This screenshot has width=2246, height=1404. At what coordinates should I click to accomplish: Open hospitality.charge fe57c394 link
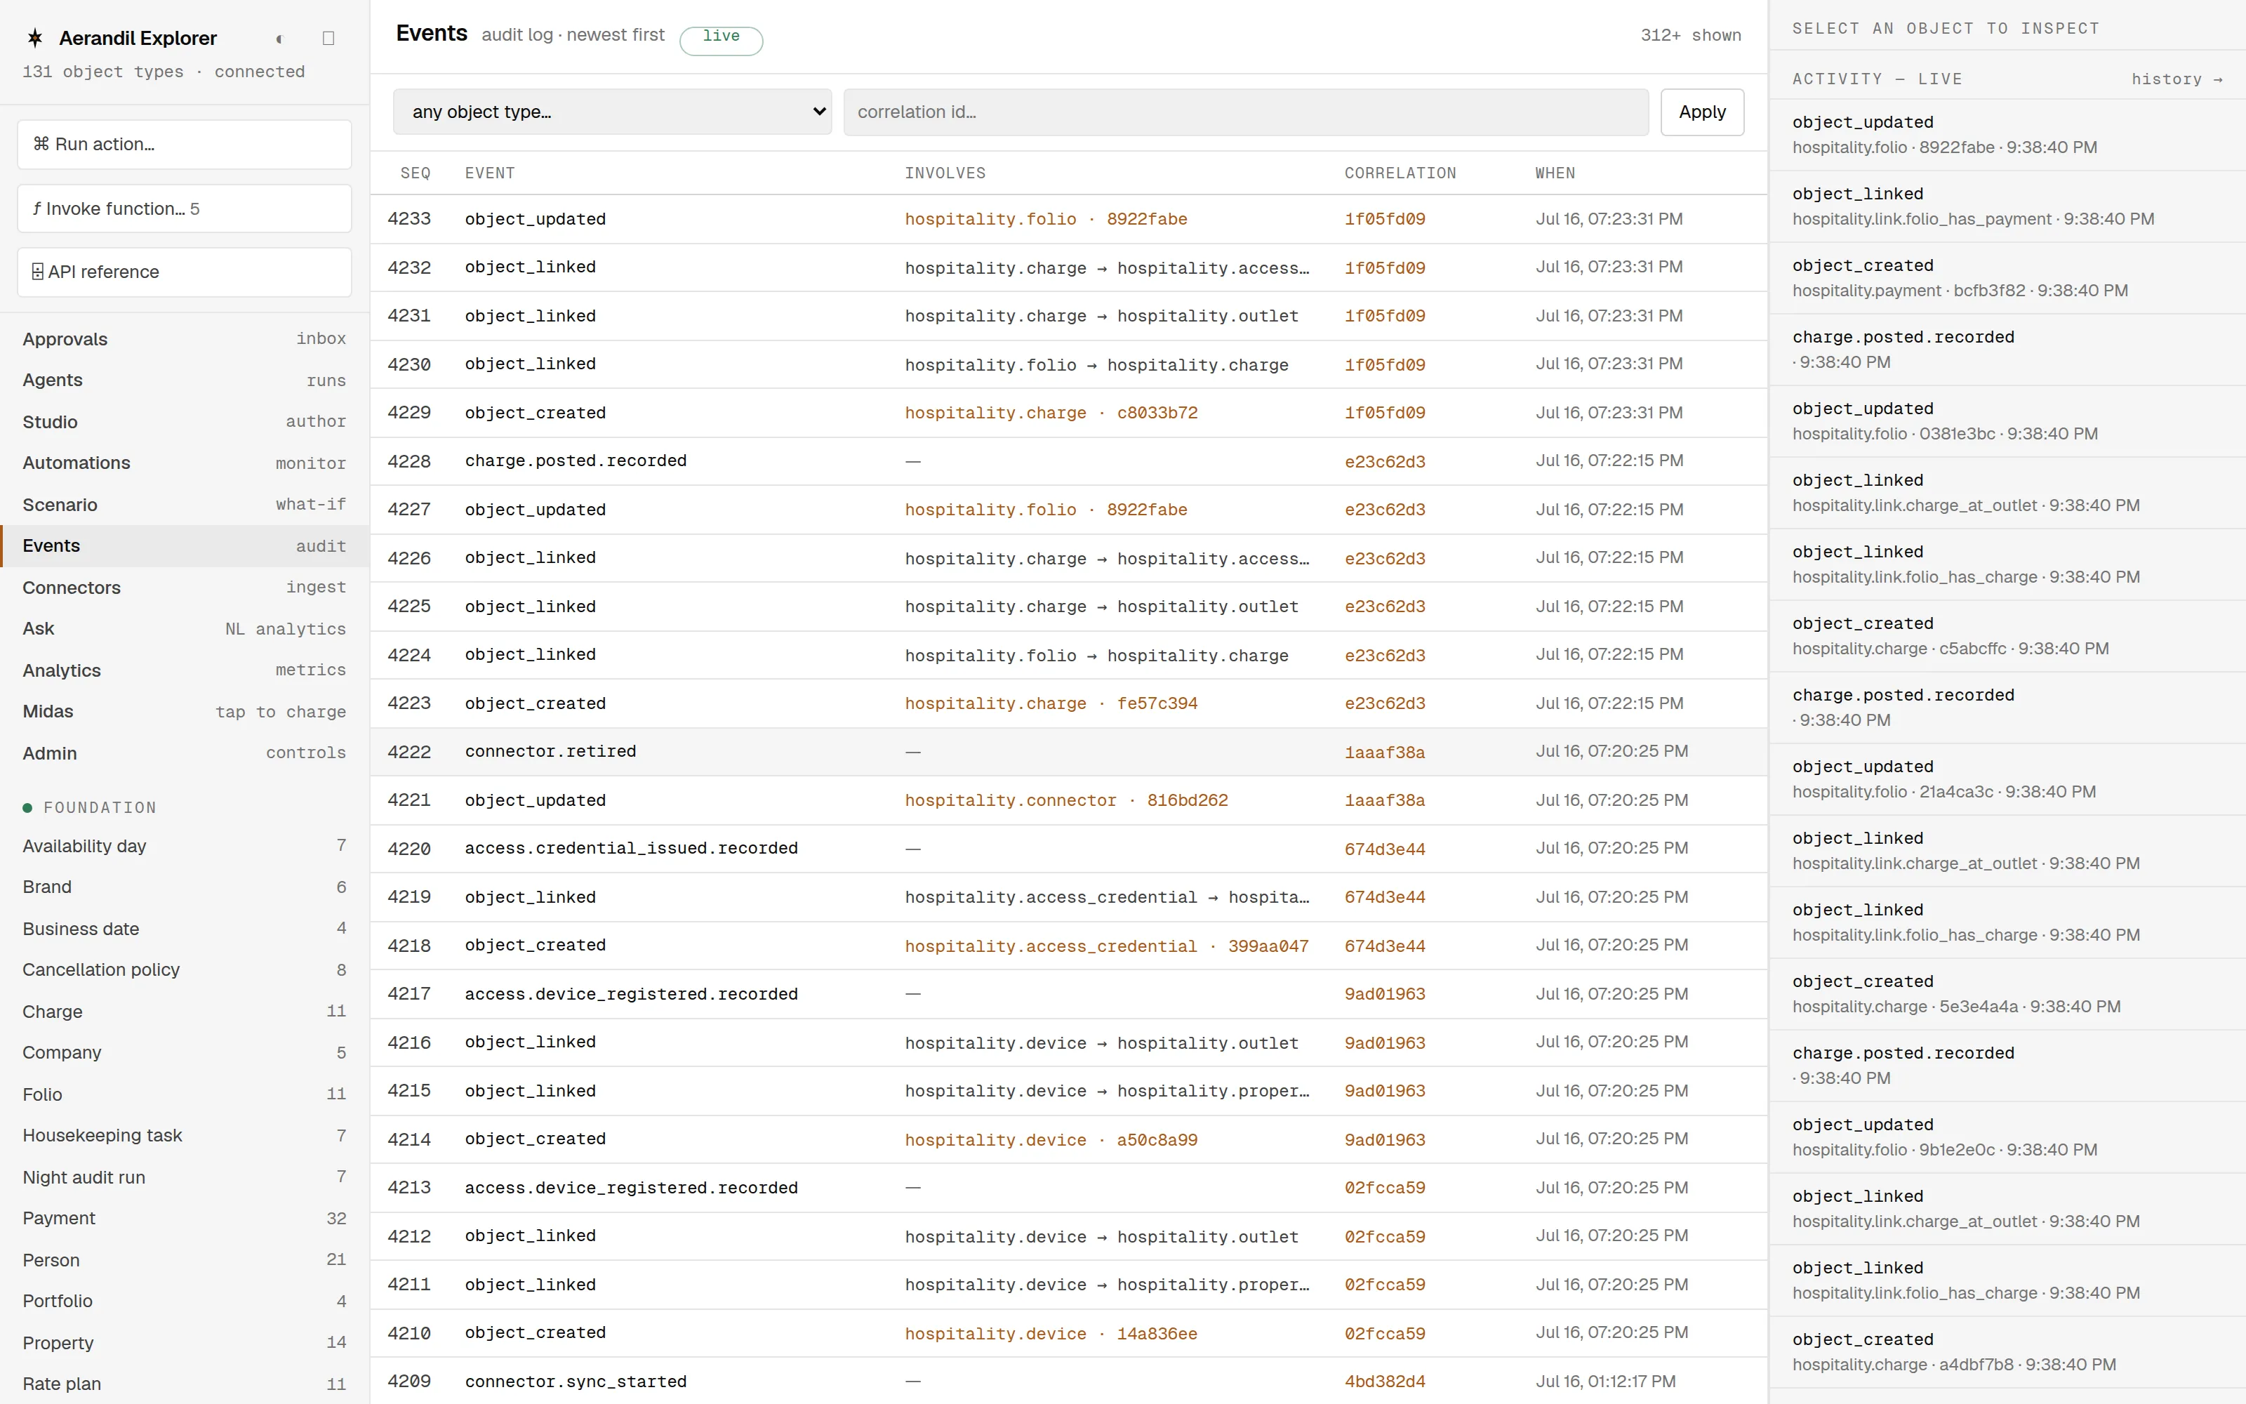1051,703
